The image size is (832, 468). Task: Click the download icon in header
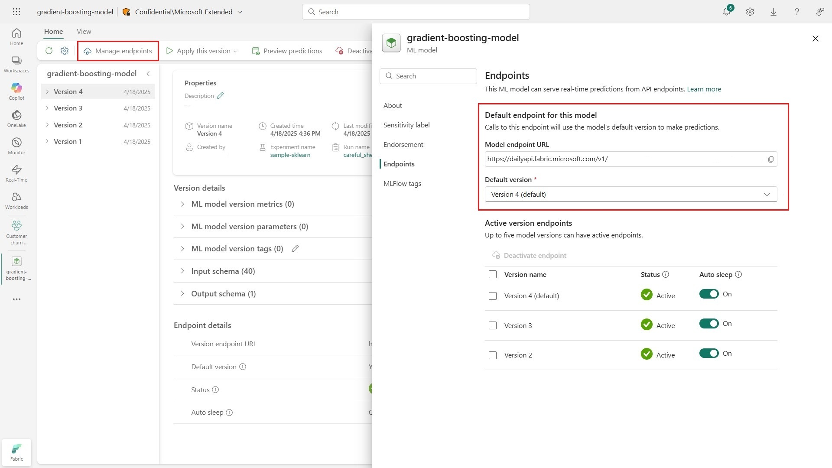pos(773,12)
